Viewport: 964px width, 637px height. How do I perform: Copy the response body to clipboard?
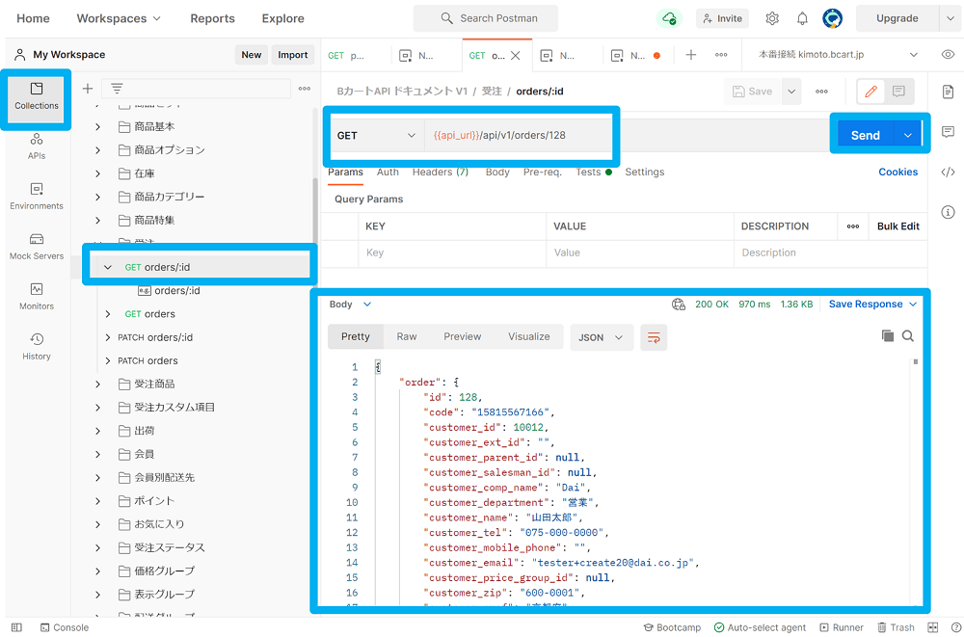coord(887,335)
